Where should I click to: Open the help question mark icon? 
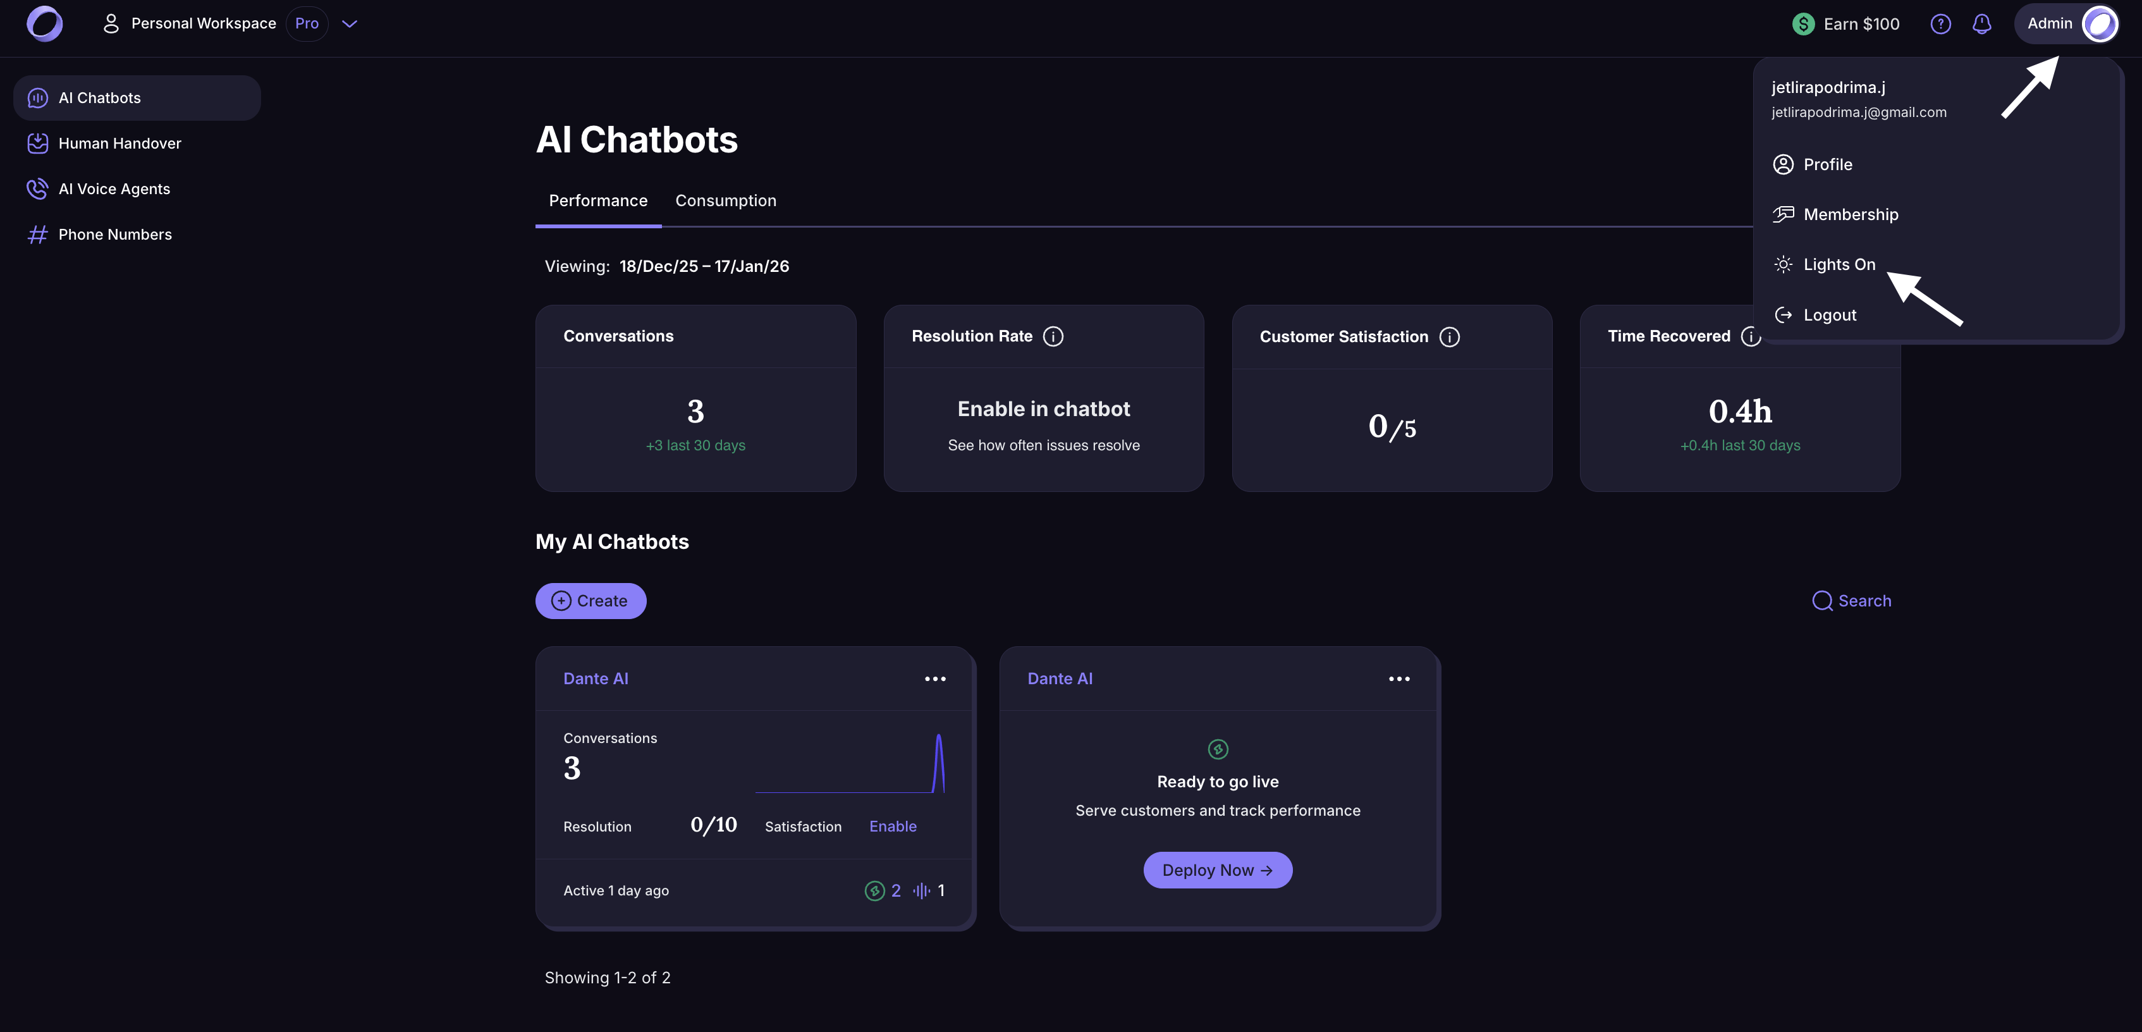(1940, 24)
